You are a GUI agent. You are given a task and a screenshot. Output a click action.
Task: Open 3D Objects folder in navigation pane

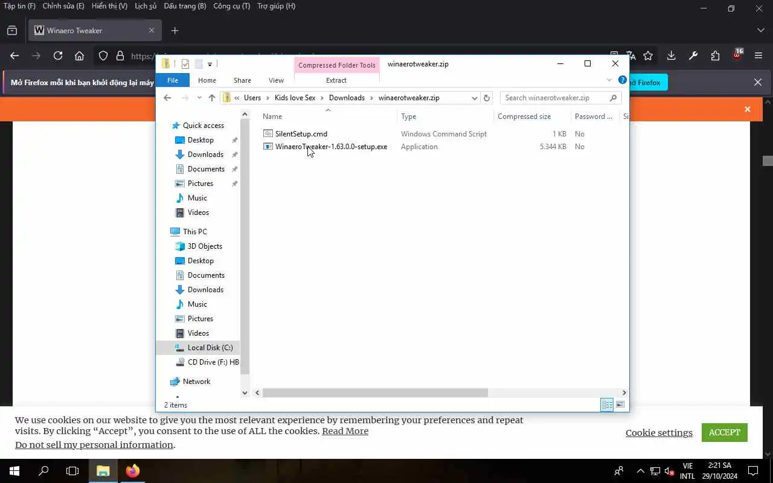coord(205,246)
